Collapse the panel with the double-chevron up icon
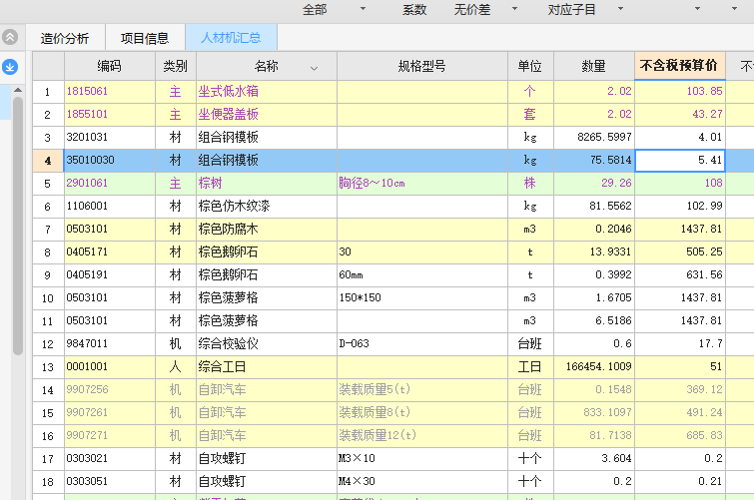Image resolution: width=754 pixels, height=500 pixels. [x=10, y=37]
